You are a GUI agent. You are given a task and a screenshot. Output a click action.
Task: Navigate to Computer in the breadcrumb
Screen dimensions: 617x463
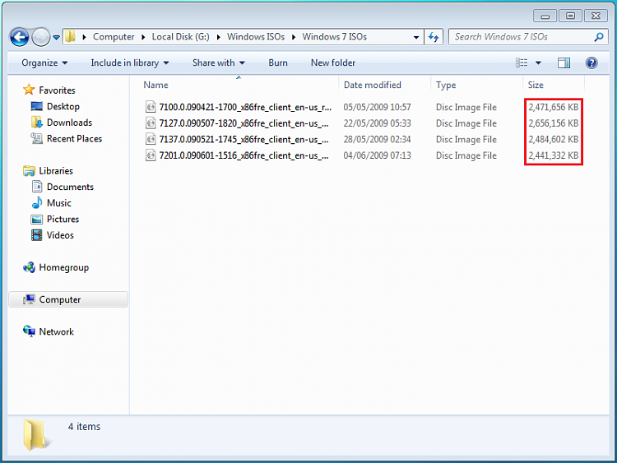click(x=114, y=36)
